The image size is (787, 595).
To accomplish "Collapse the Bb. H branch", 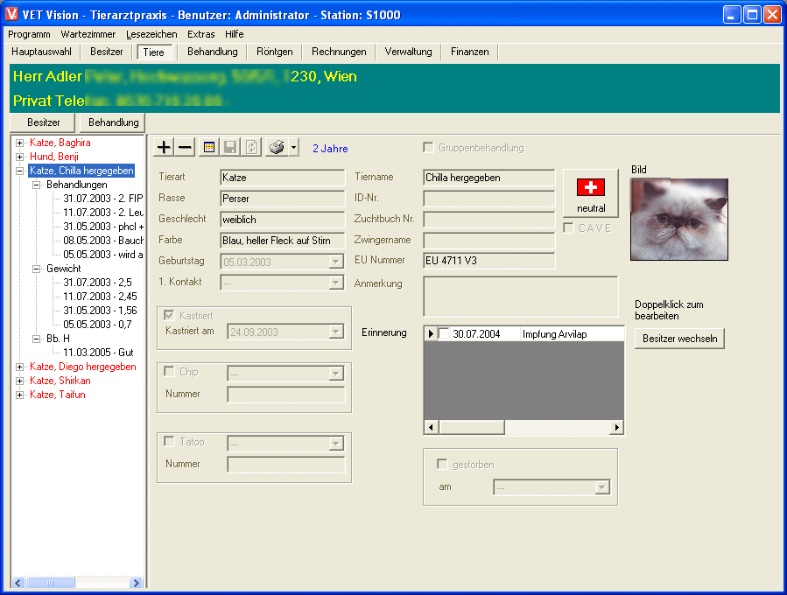I will point(36,339).
